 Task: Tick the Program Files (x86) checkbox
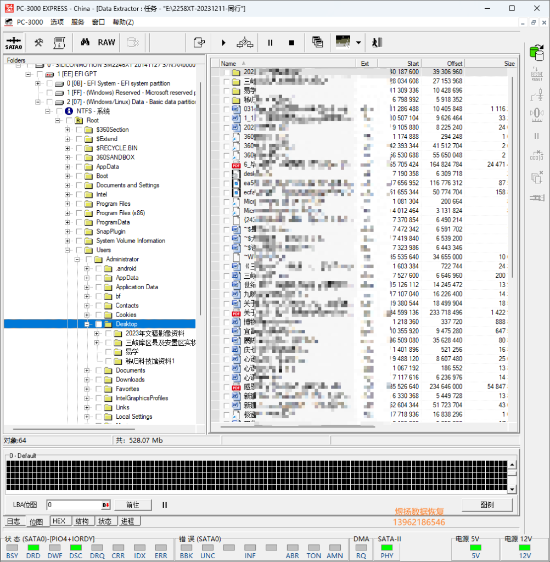[79, 213]
